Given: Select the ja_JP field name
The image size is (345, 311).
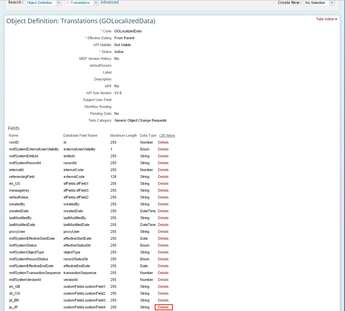Looking at the screenshot, I should pos(13,307).
